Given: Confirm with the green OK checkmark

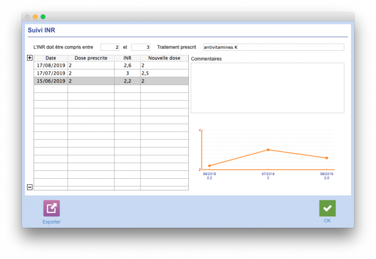Looking at the screenshot, I should tap(327, 208).
